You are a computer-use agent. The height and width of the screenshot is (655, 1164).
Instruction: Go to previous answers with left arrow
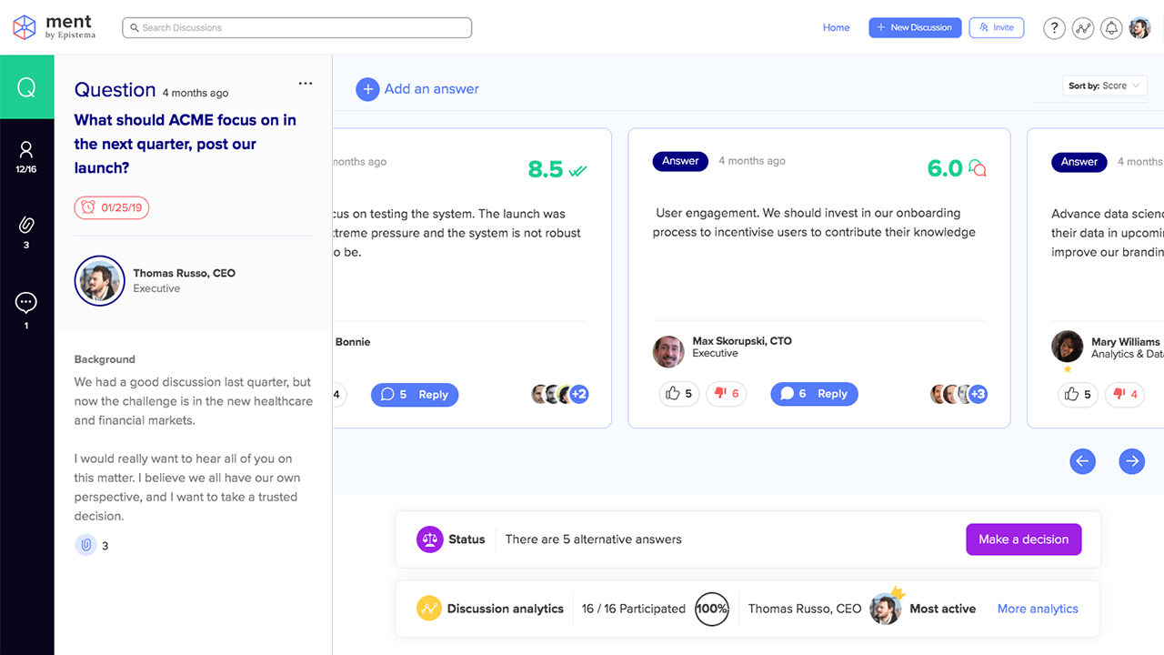1082,461
